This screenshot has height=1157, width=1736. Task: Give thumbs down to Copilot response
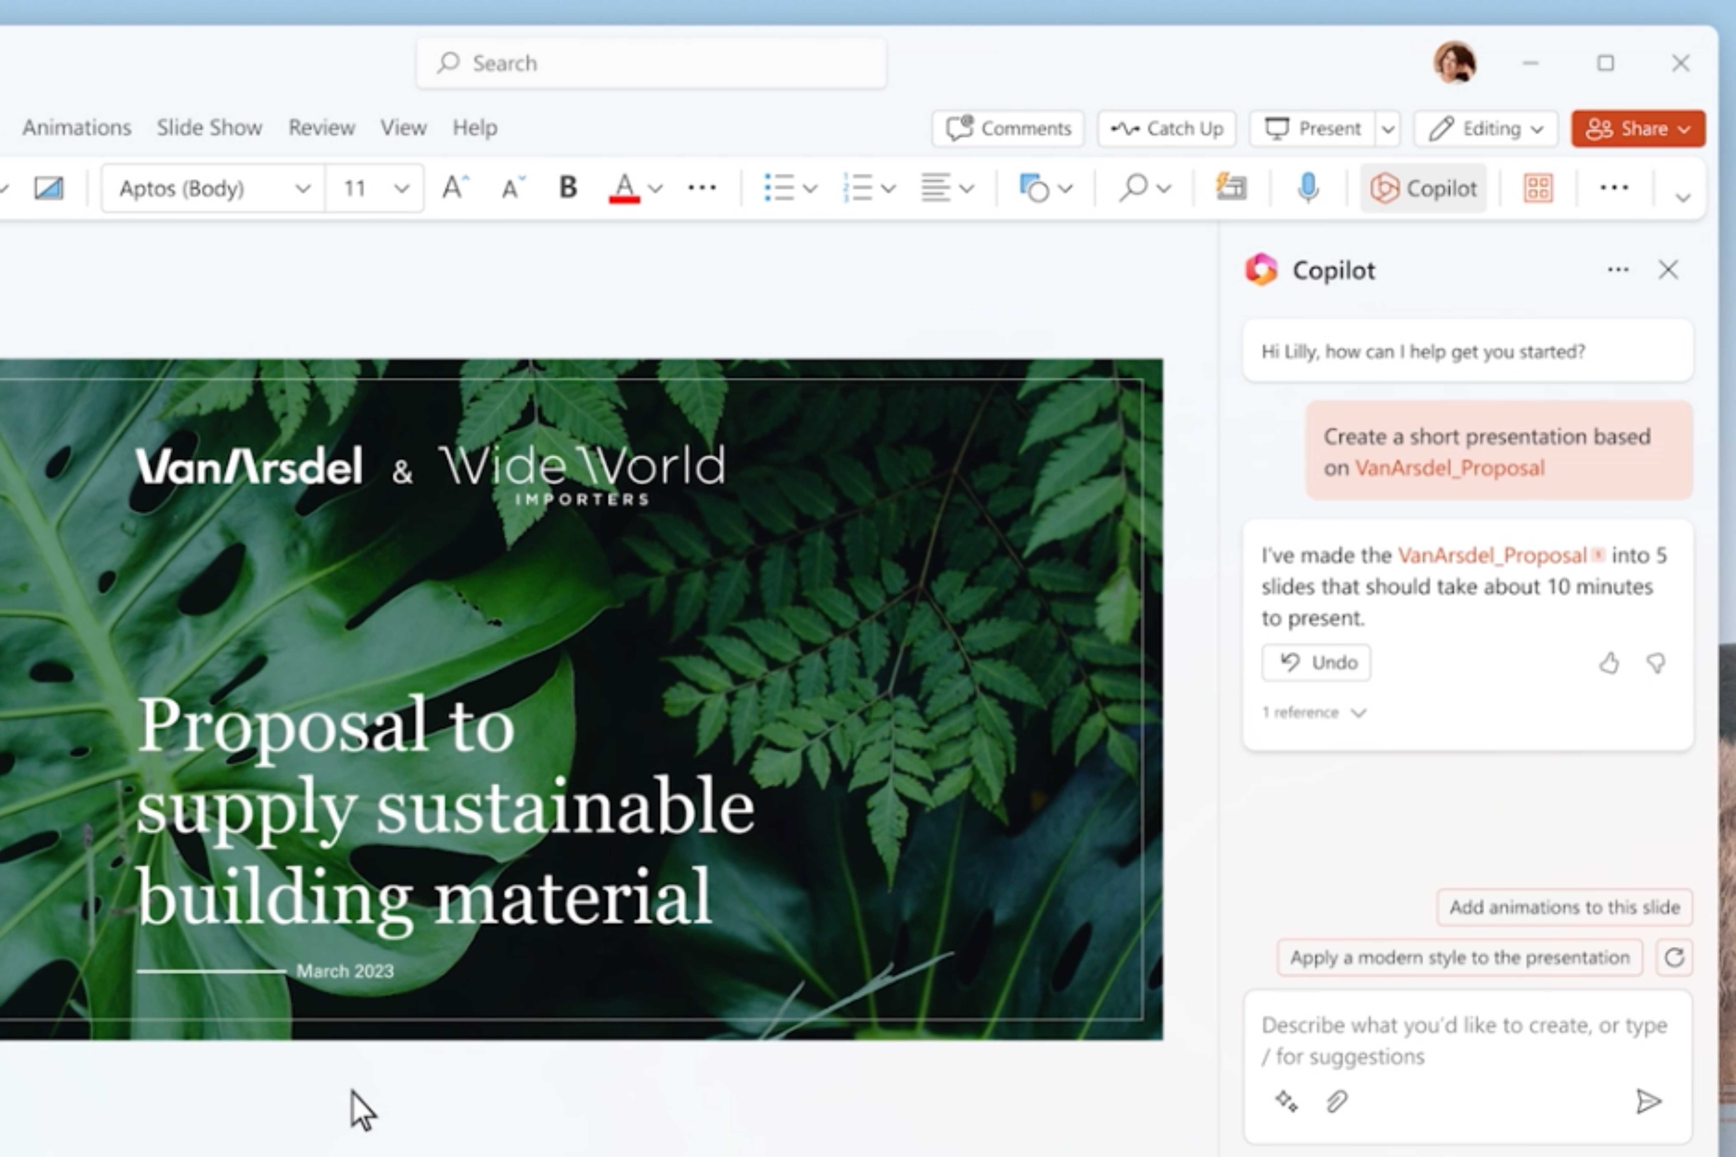click(1656, 663)
